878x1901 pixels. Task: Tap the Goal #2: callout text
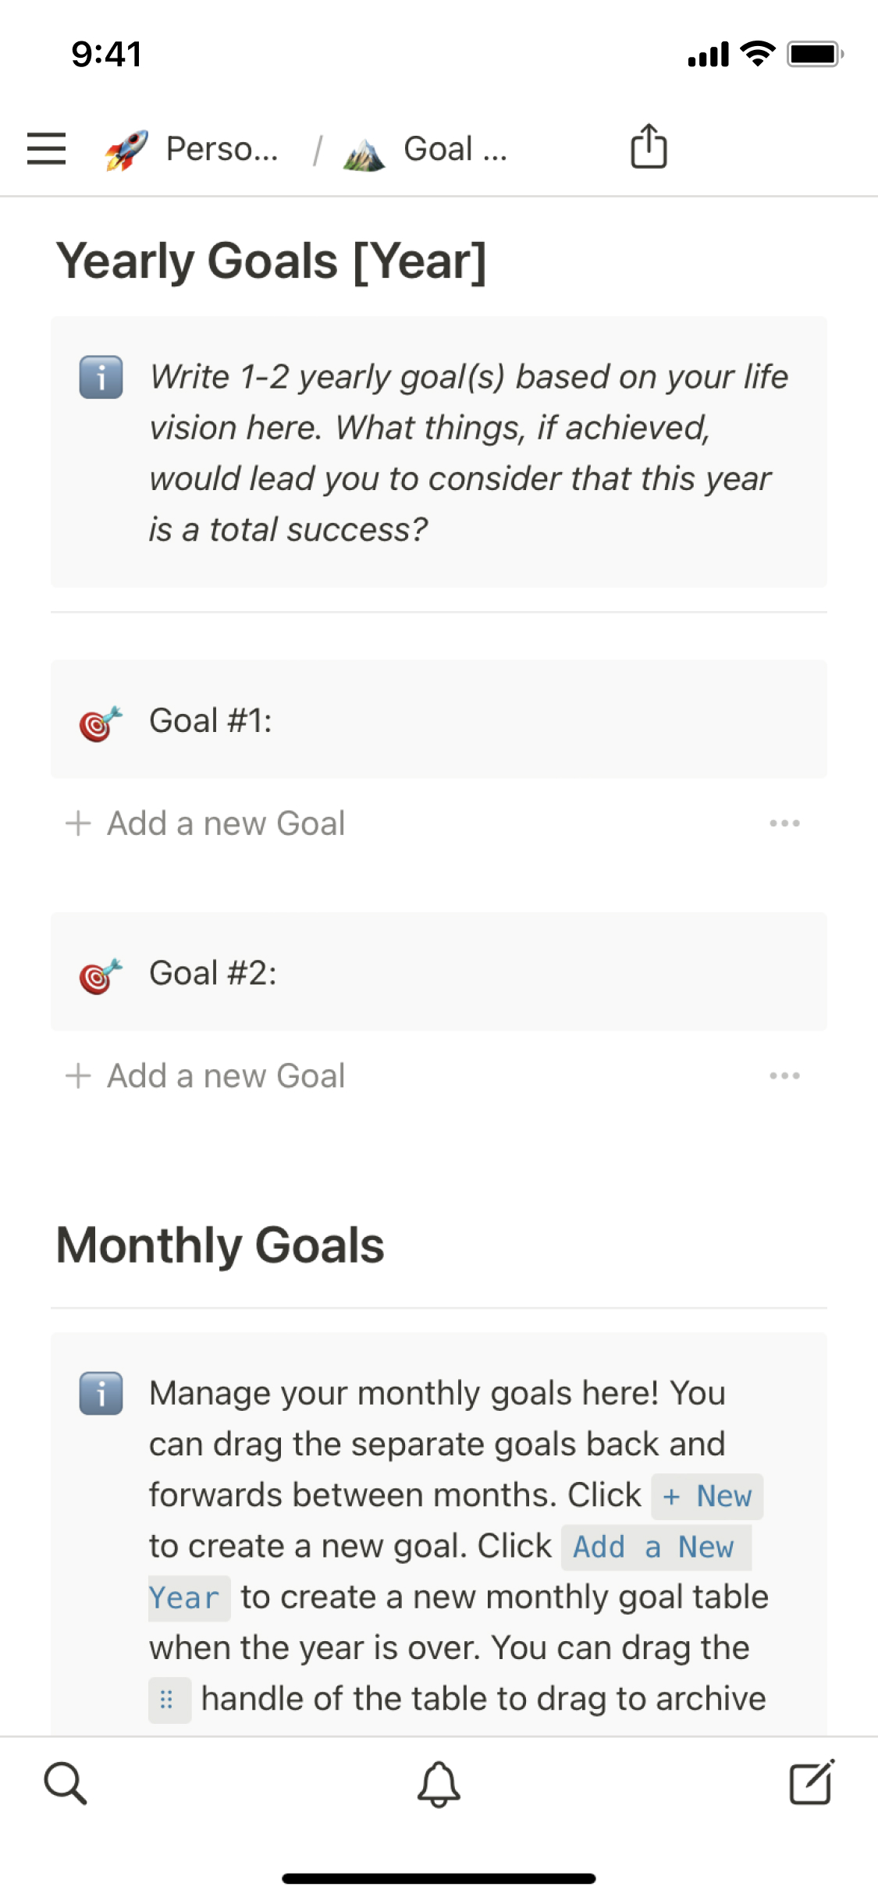coord(213,973)
